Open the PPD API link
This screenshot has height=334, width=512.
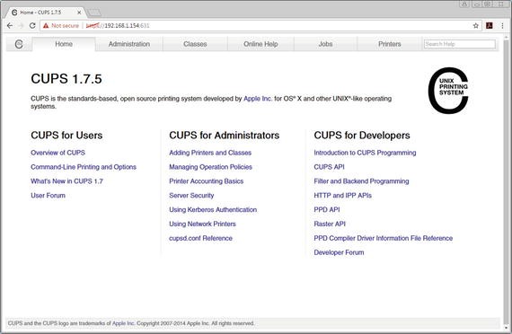pyautogui.click(x=327, y=209)
